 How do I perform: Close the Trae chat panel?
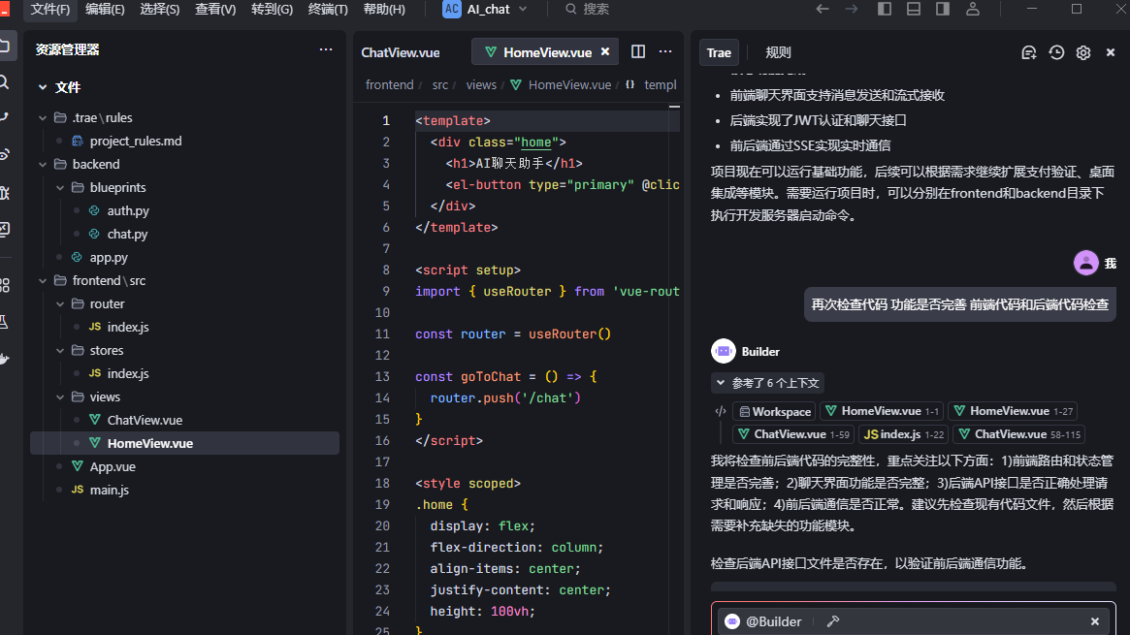click(1111, 52)
